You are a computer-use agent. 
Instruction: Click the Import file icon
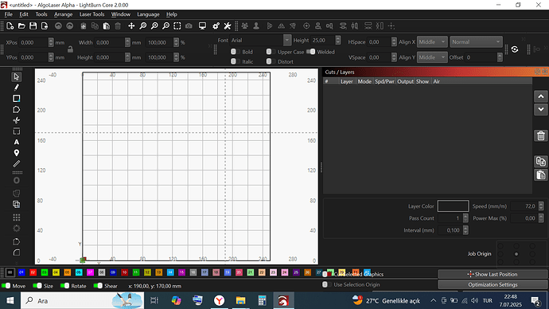click(45, 26)
